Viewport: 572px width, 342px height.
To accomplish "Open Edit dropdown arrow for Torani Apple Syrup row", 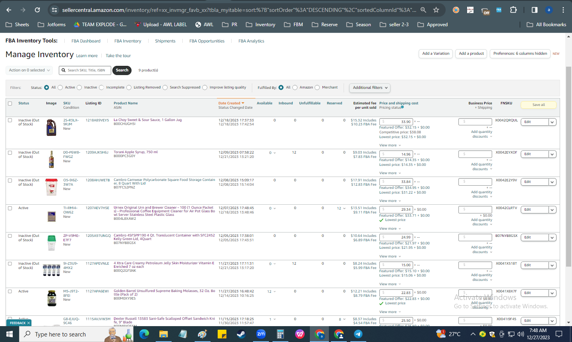I will [x=552, y=154].
